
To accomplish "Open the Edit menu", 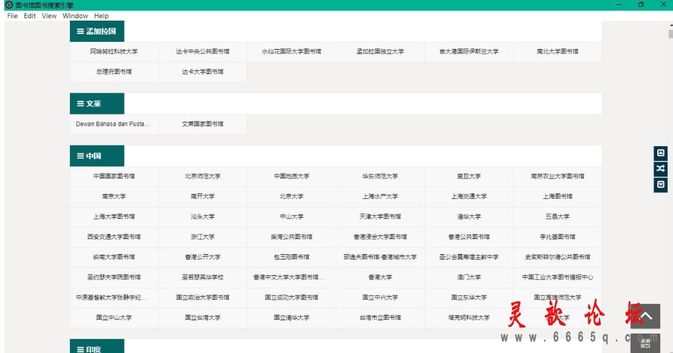I will click(30, 16).
